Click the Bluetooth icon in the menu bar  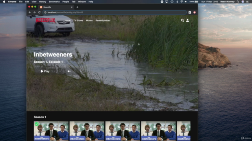pyautogui.click(x=177, y=2)
